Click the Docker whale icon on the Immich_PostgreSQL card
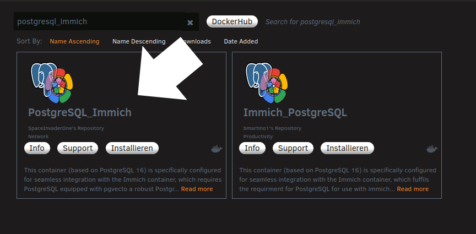This screenshot has width=476, height=234. 432,149
